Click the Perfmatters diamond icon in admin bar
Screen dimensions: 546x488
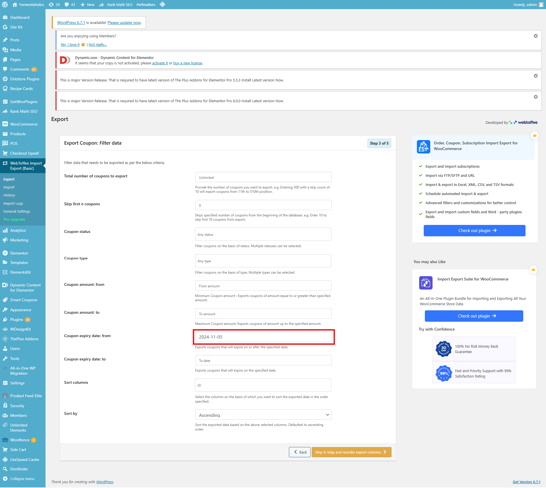coord(162,5)
